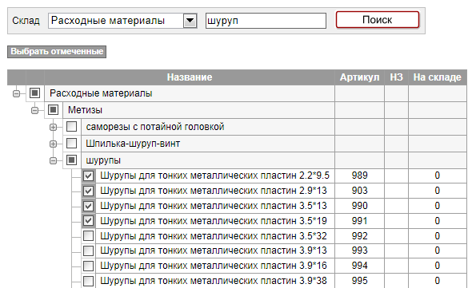
Task: Click article number 995
Action: coord(360,281)
